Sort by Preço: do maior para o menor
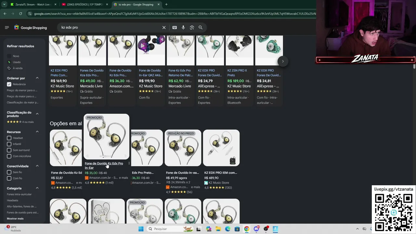 (x=21, y=97)
